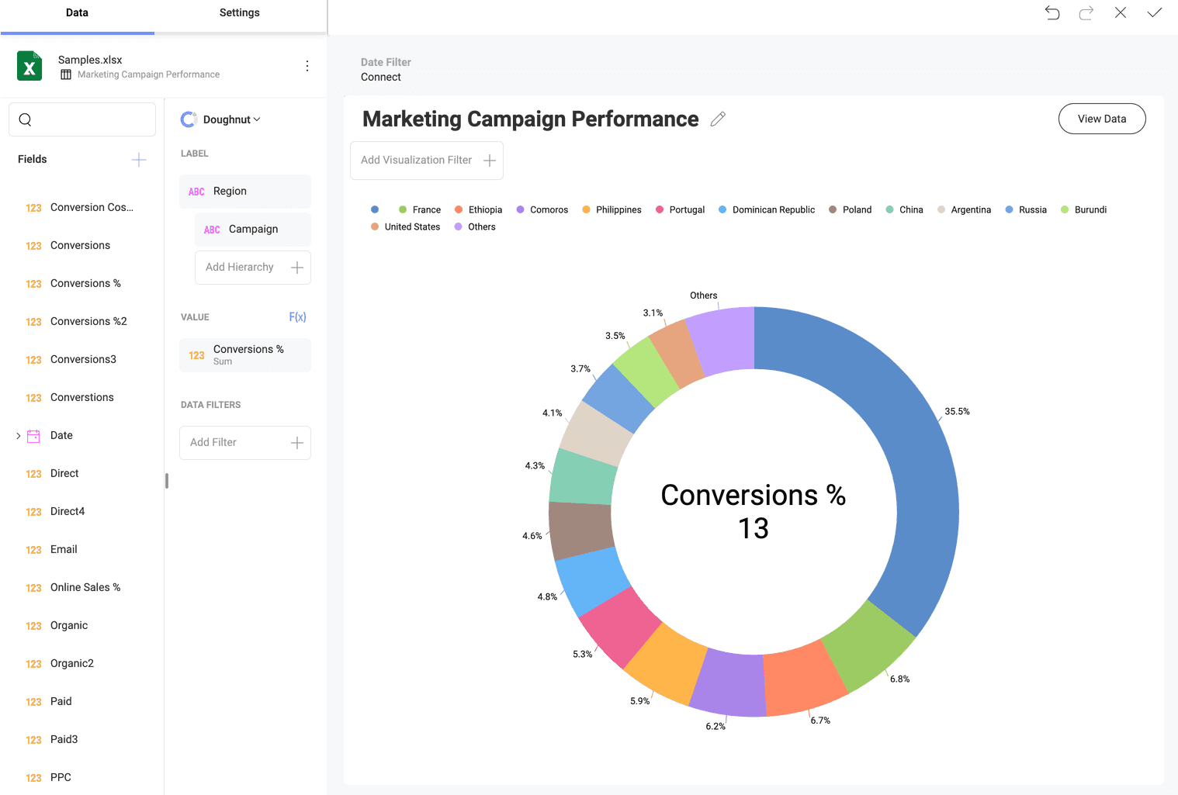The height and width of the screenshot is (795, 1178).
Task: Click the Add Filter button
Action: tap(245, 443)
